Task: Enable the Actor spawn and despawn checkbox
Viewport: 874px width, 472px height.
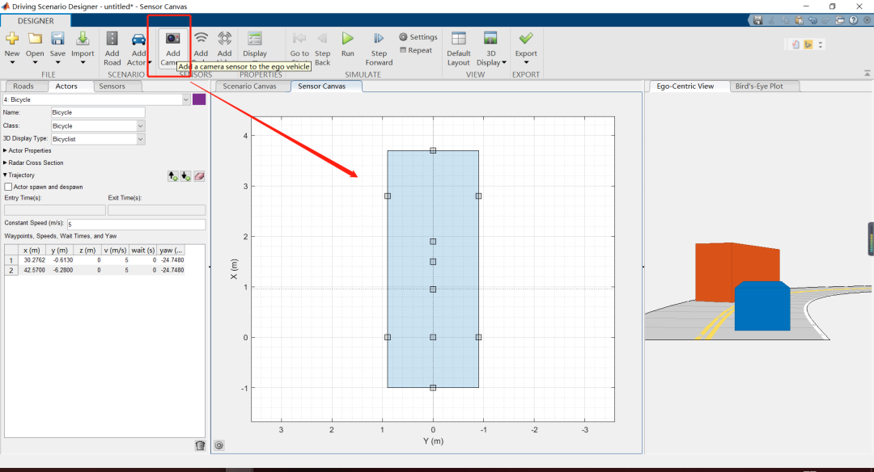Action: click(x=8, y=187)
